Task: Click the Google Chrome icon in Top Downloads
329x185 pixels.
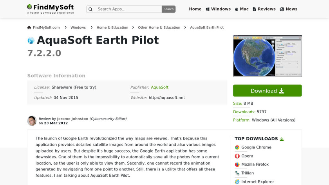Action: 237,147
